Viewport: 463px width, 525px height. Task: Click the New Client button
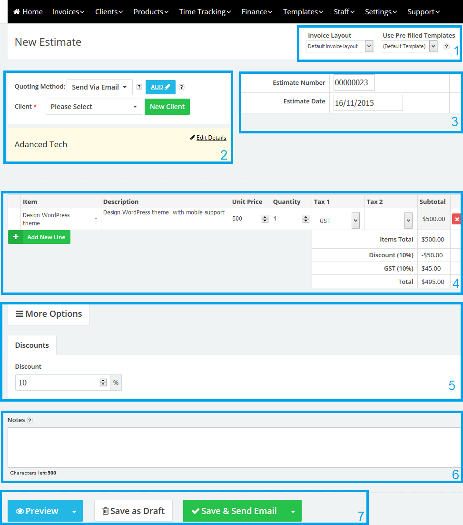pyautogui.click(x=167, y=107)
